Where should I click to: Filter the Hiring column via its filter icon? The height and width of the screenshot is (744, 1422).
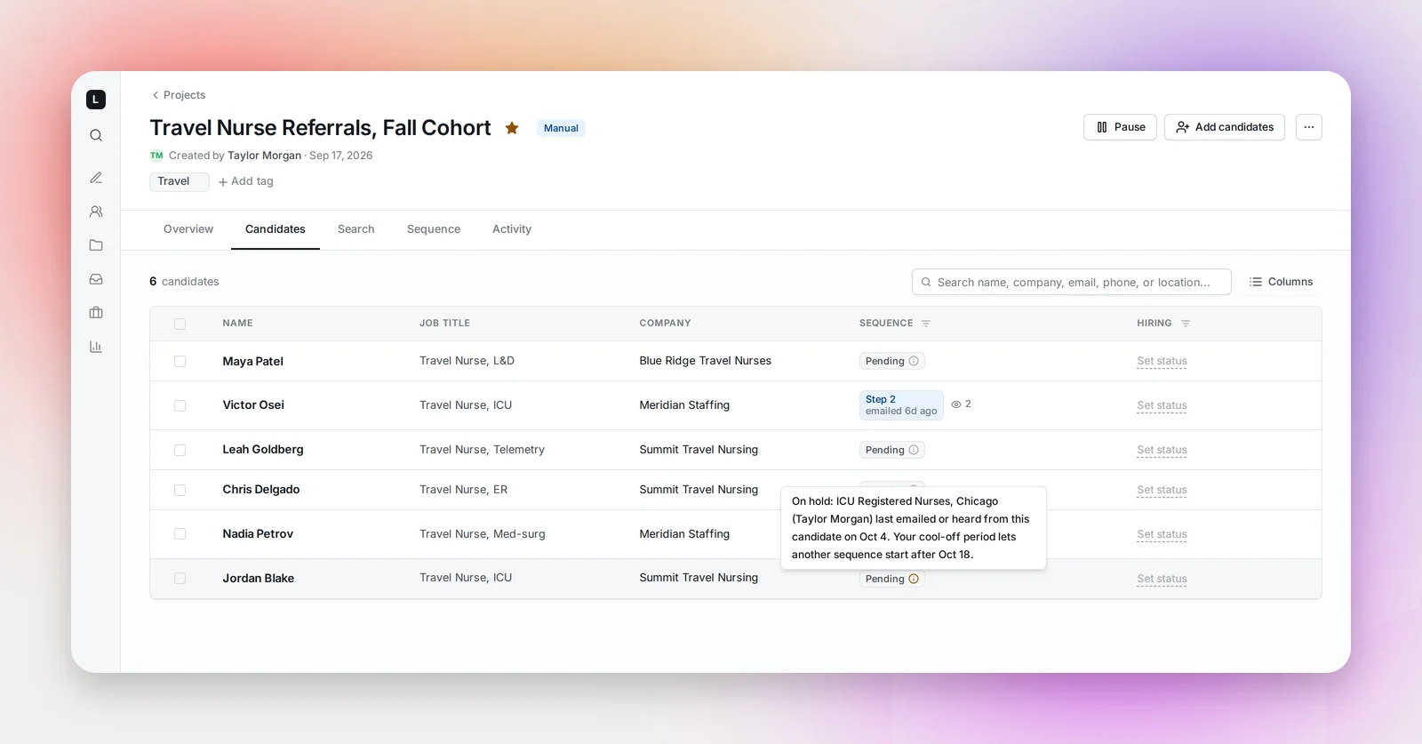click(1186, 324)
